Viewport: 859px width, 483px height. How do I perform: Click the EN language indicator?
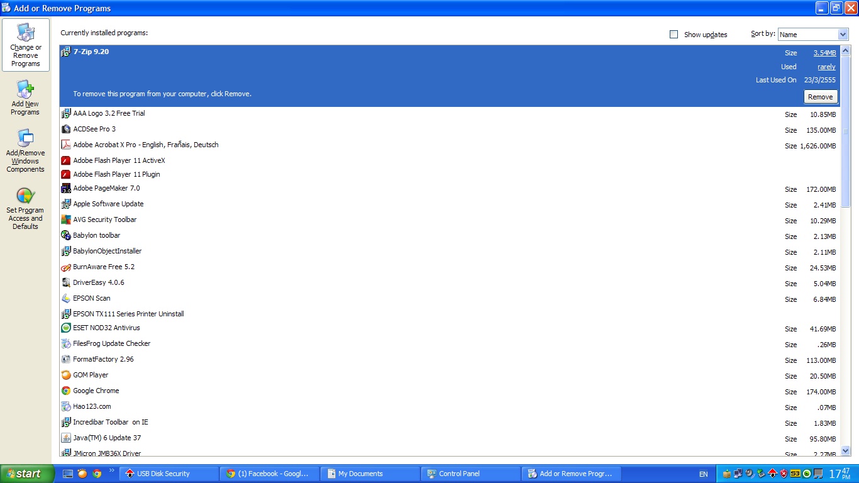703,474
